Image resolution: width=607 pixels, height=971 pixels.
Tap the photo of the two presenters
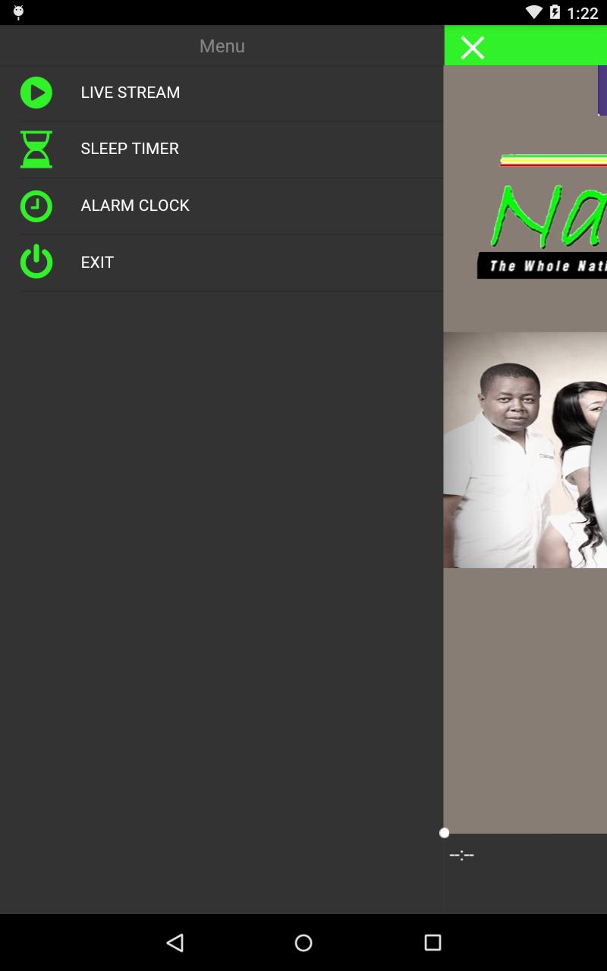point(525,450)
